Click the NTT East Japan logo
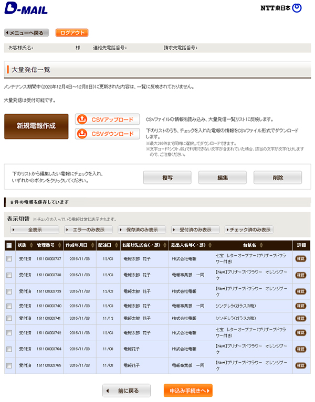315x402 pixels. point(281,8)
